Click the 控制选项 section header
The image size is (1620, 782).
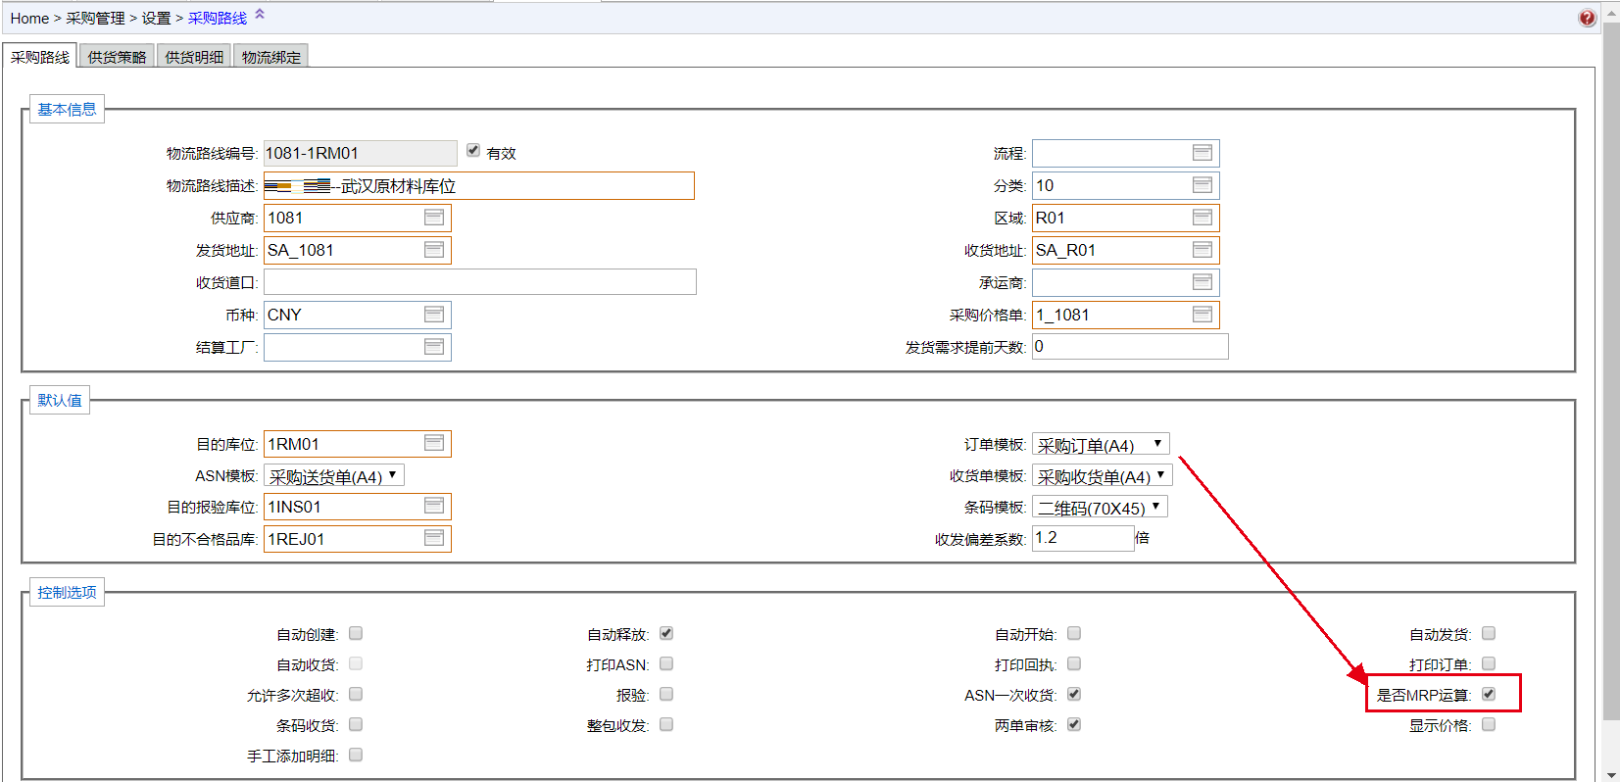[x=67, y=592]
